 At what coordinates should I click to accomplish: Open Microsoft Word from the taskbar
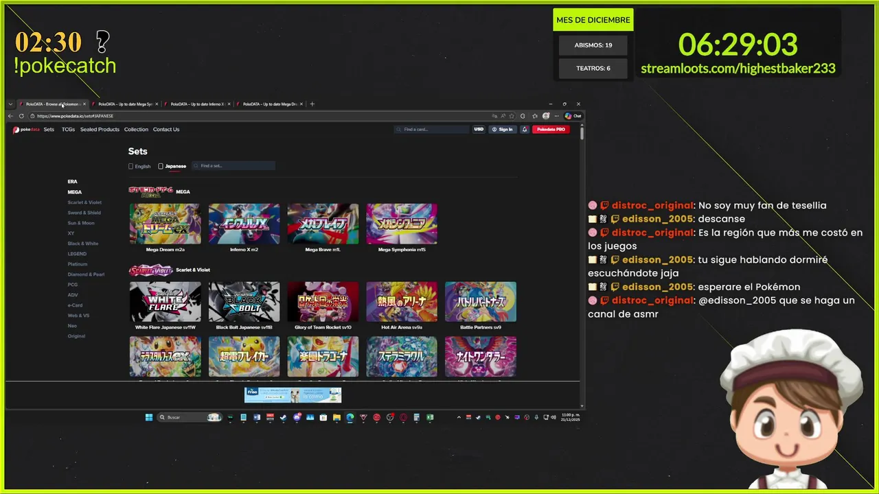(x=257, y=417)
